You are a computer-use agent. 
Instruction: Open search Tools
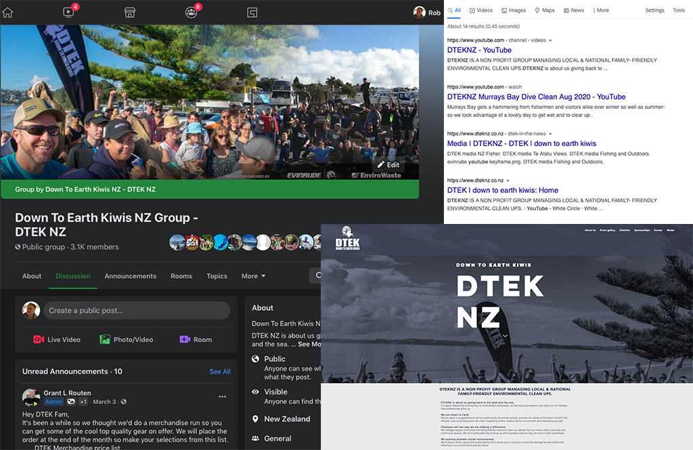coord(679,10)
